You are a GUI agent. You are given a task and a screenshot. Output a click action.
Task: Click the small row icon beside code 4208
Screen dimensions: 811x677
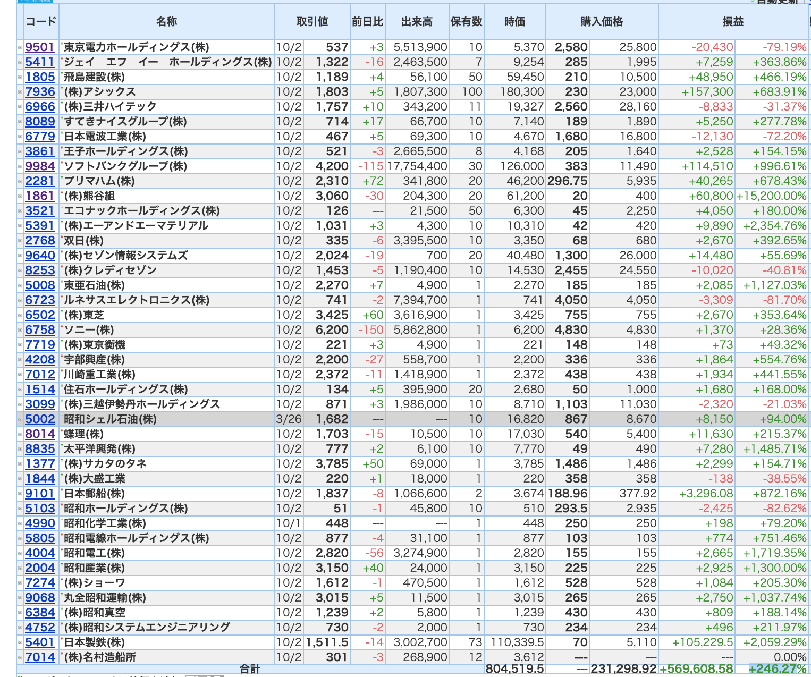[20, 360]
